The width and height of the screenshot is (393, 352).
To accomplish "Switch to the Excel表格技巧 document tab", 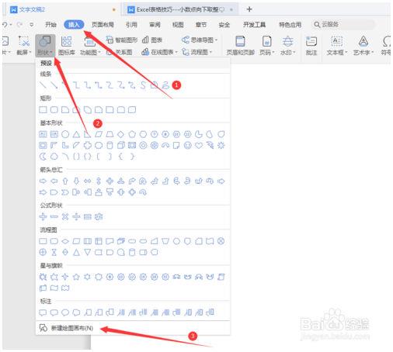I will pos(179,9).
